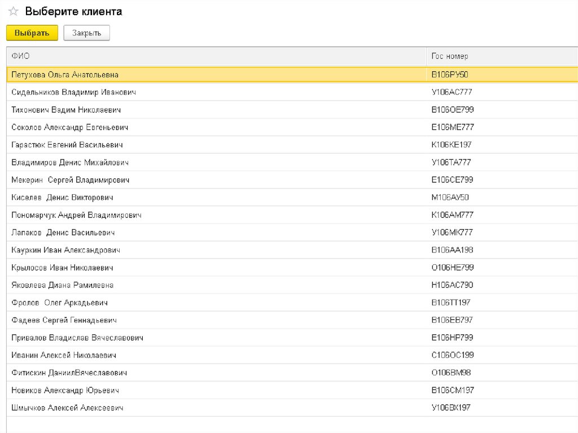The height and width of the screenshot is (433, 578).
Task: Select client Соколов Александр Евгеньевич
Action: (x=70, y=127)
